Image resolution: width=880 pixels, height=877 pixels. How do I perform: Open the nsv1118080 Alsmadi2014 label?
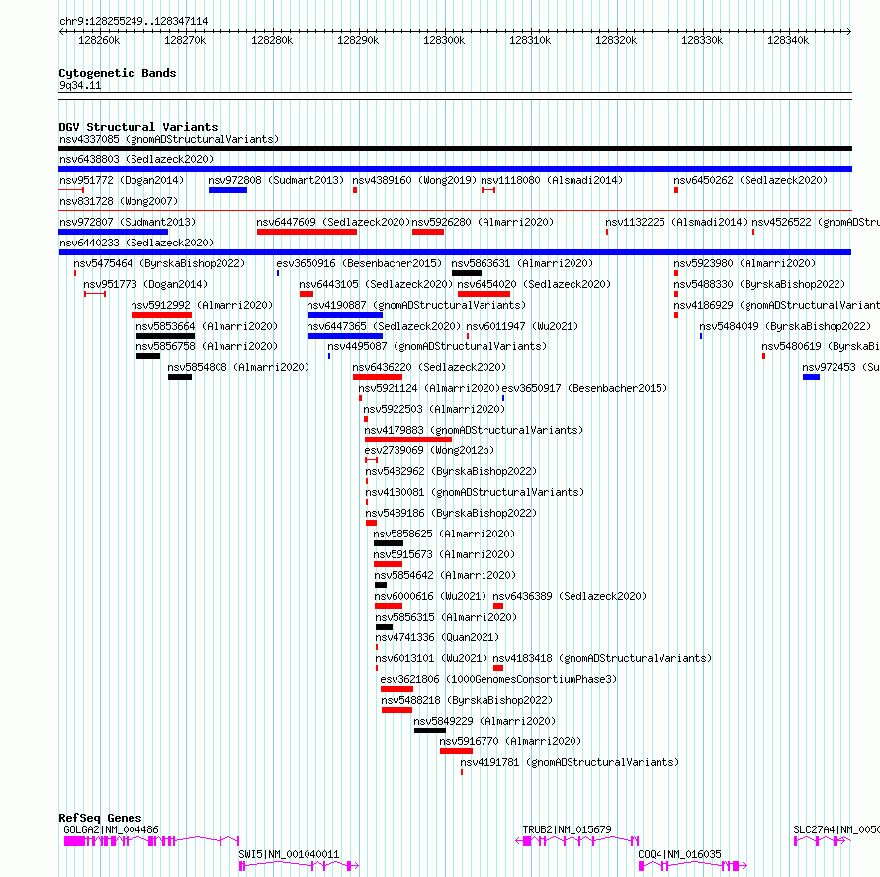(552, 180)
